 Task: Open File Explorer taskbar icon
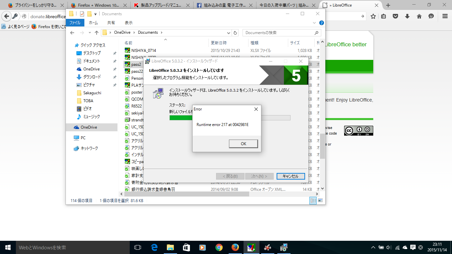(170, 247)
